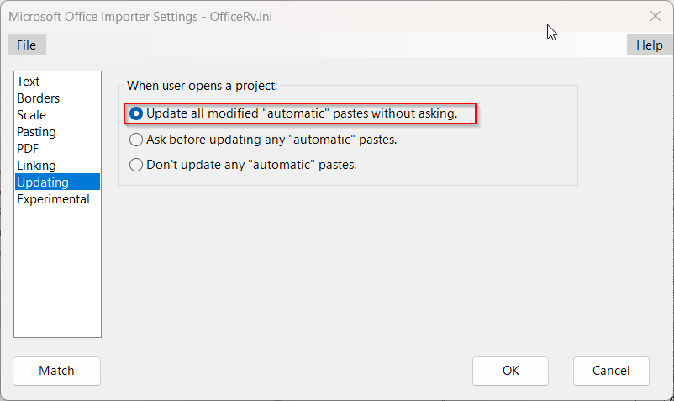Click the Cancel button
Image resolution: width=674 pixels, height=401 pixels.
(611, 371)
